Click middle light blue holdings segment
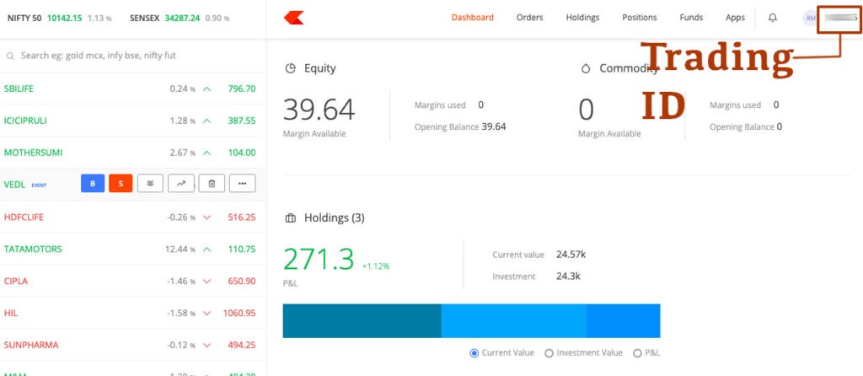This screenshot has width=863, height=376. (513, 321)
